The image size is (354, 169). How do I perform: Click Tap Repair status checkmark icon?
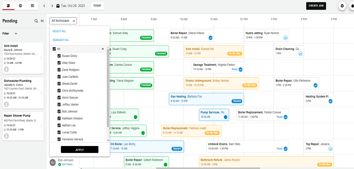click(x=331, y=149)
